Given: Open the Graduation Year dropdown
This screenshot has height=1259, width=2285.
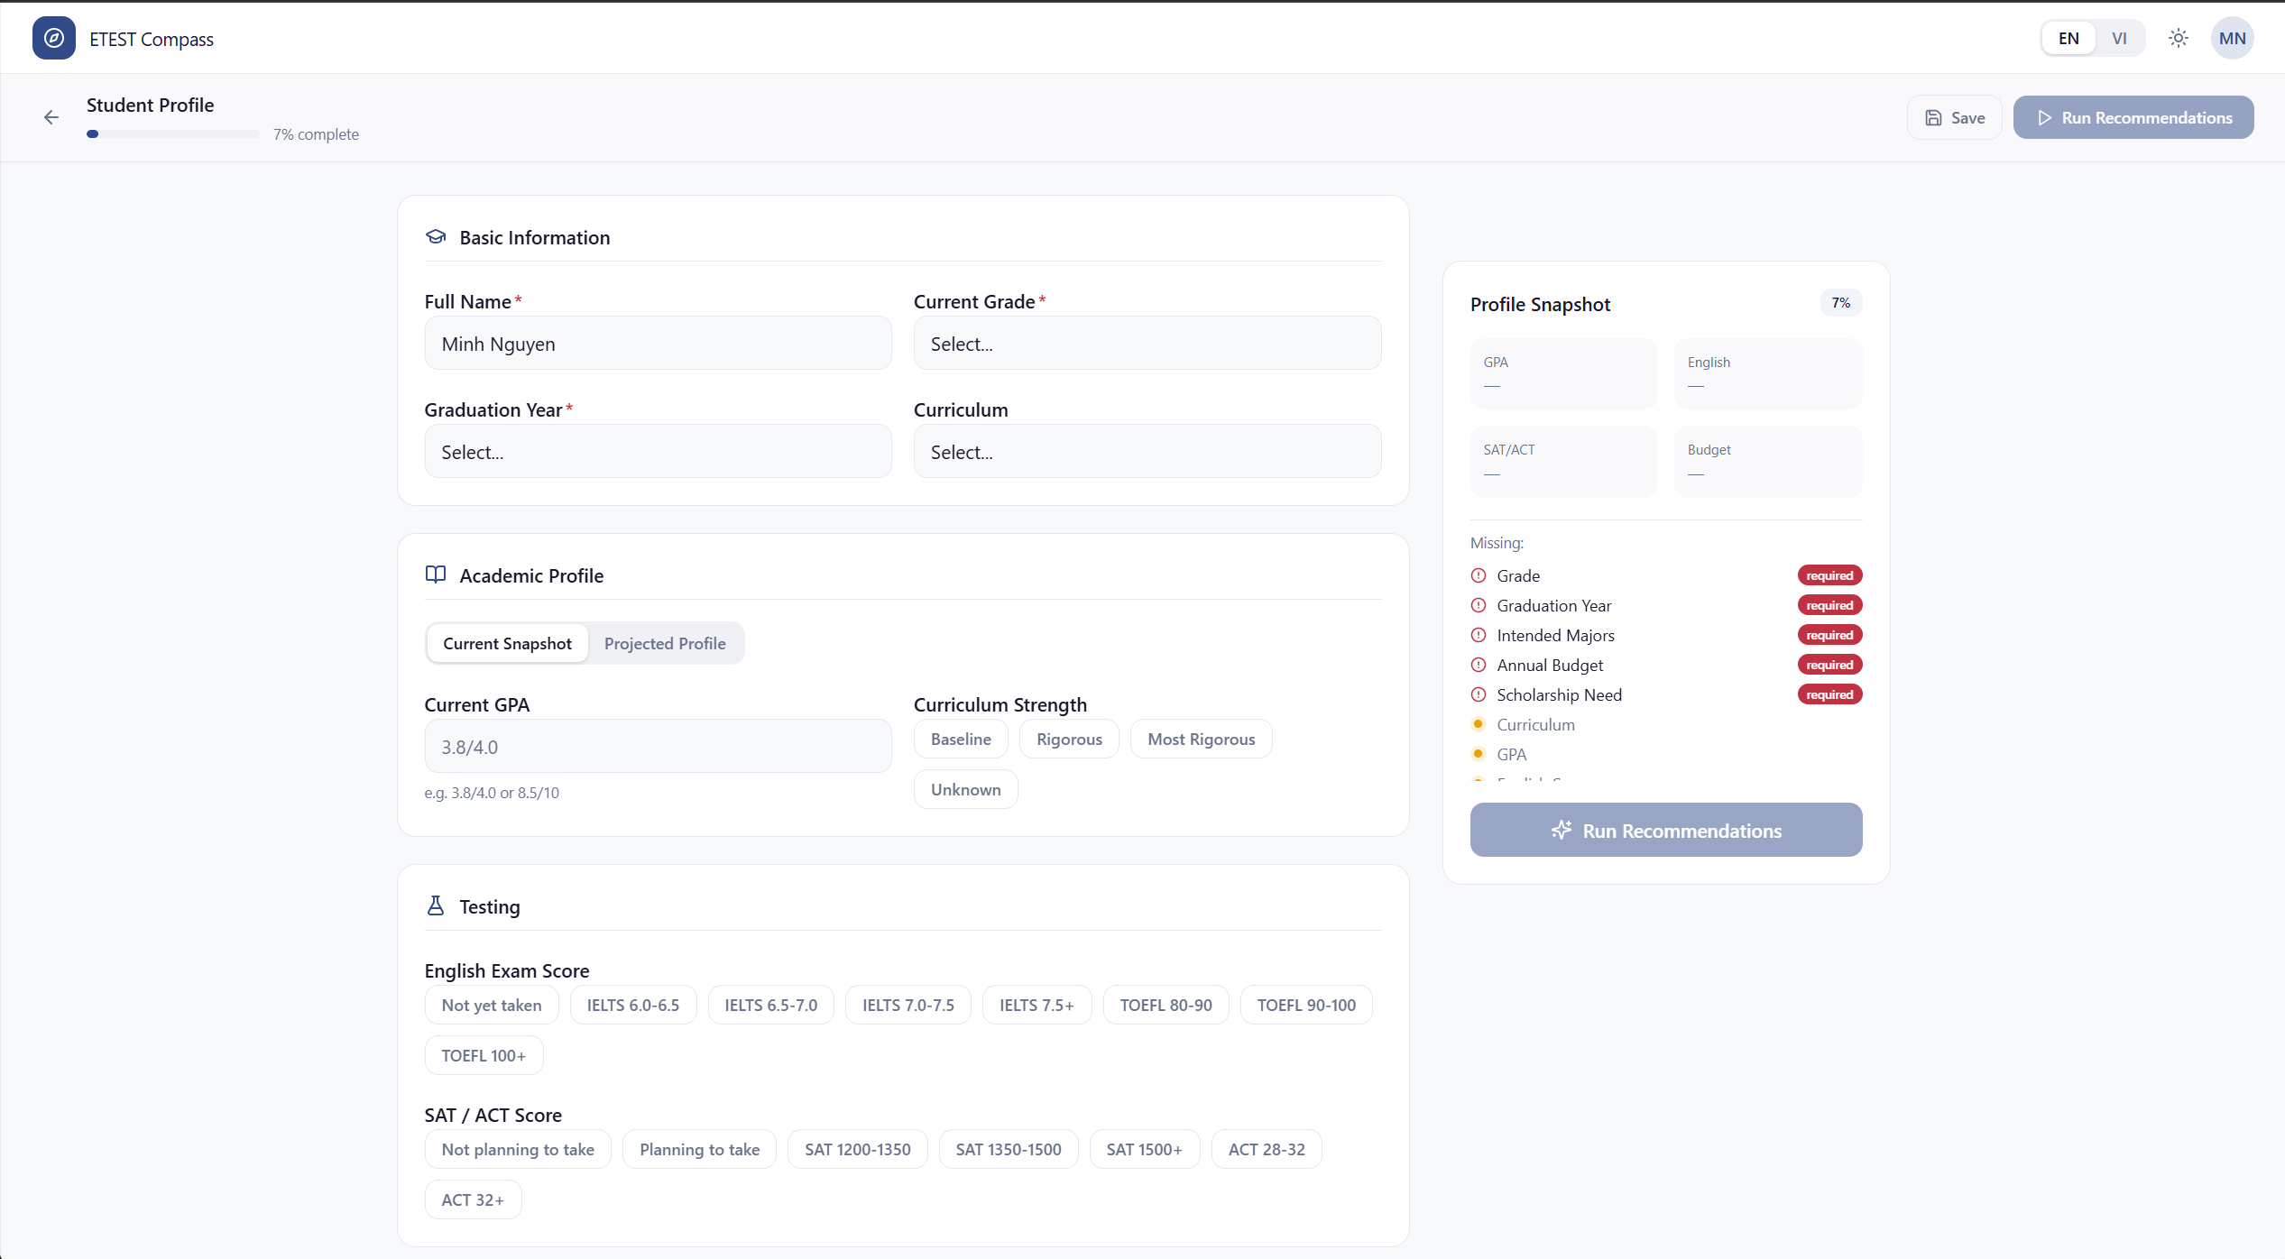Looking at the screenshot, I should (658, 452).
